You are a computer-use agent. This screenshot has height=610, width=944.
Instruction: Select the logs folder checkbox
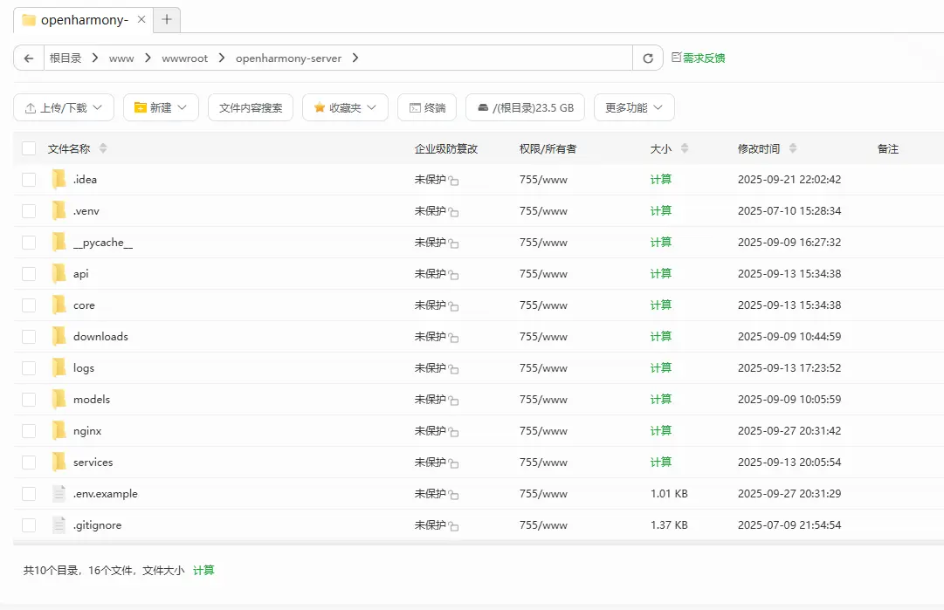(x=29, y=368)
